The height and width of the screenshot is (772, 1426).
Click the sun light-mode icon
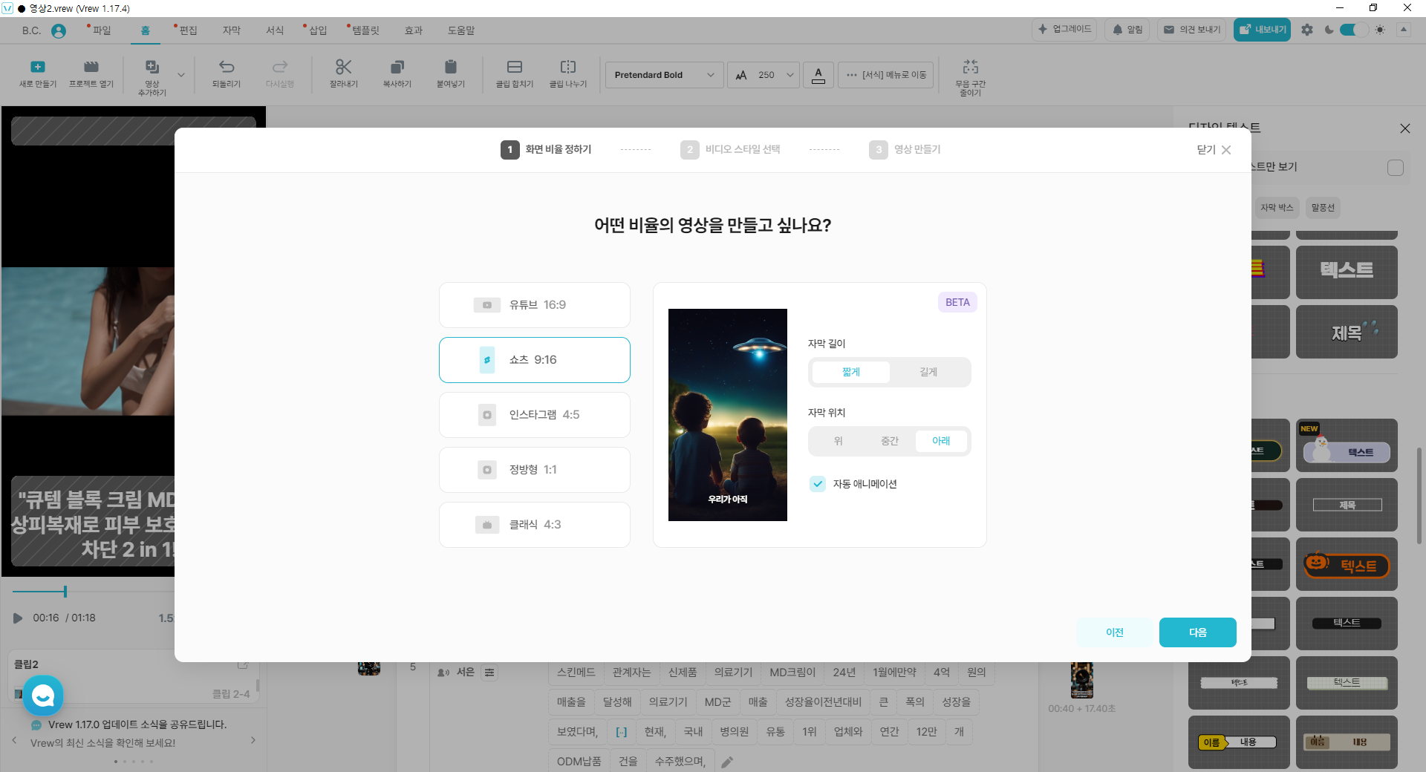tap(1380, 30)
